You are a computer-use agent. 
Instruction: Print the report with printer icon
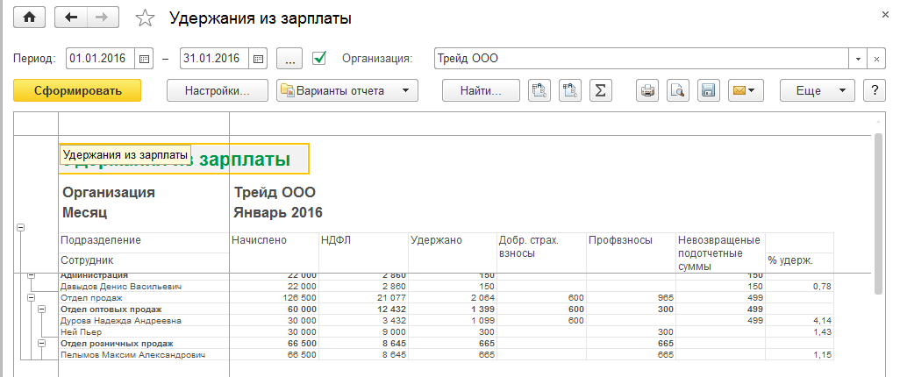(647, 90)
